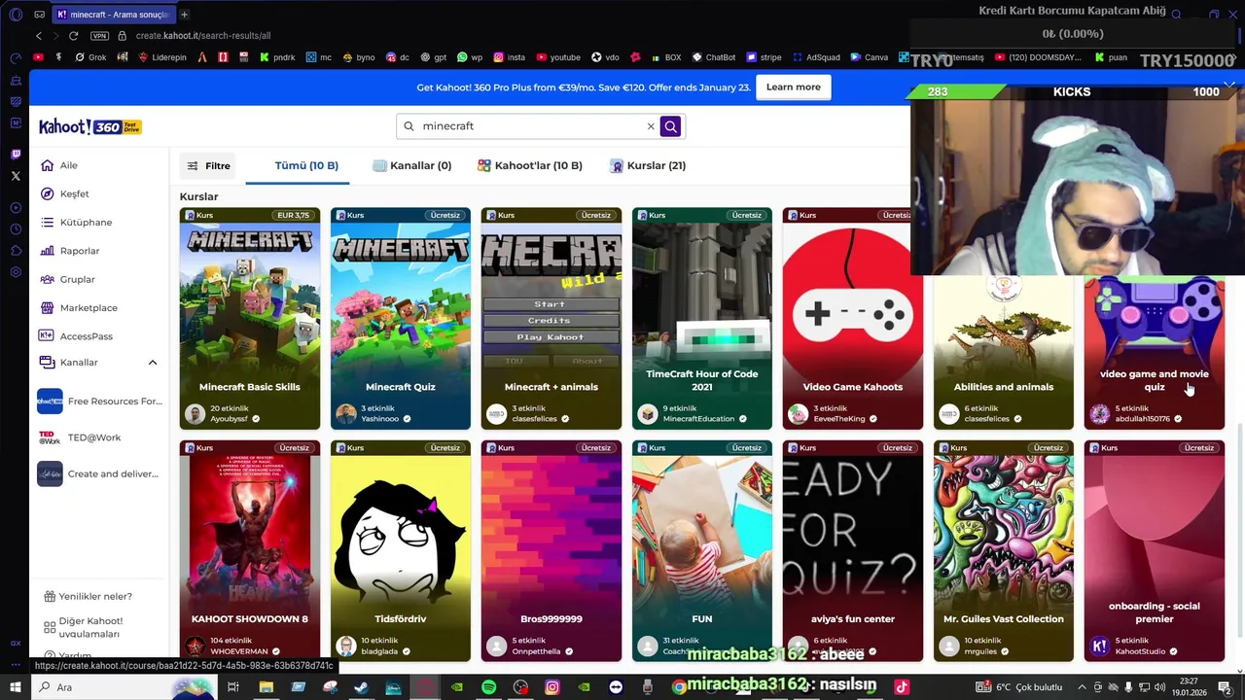Image resolution: width=1245 pixels, height=700 pixels.
Task: Open the Abilities and animals course
Action: (x=1004, y=353)
